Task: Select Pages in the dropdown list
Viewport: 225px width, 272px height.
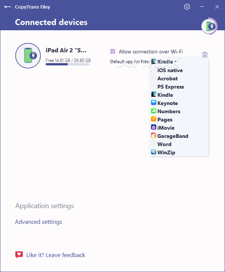Action: (179, 120)
